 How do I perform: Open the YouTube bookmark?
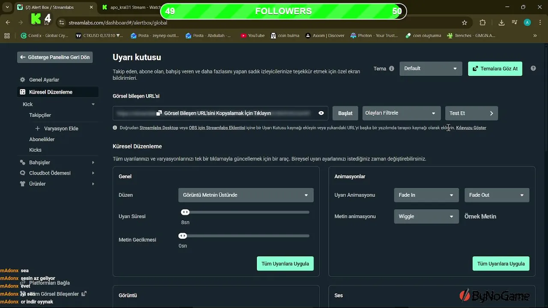tap(253, 36)
